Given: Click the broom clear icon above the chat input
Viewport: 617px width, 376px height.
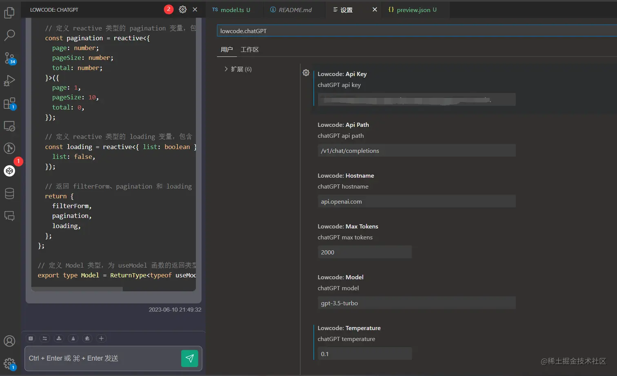Looking at the screenshot, I should click(x=73, y=338).
